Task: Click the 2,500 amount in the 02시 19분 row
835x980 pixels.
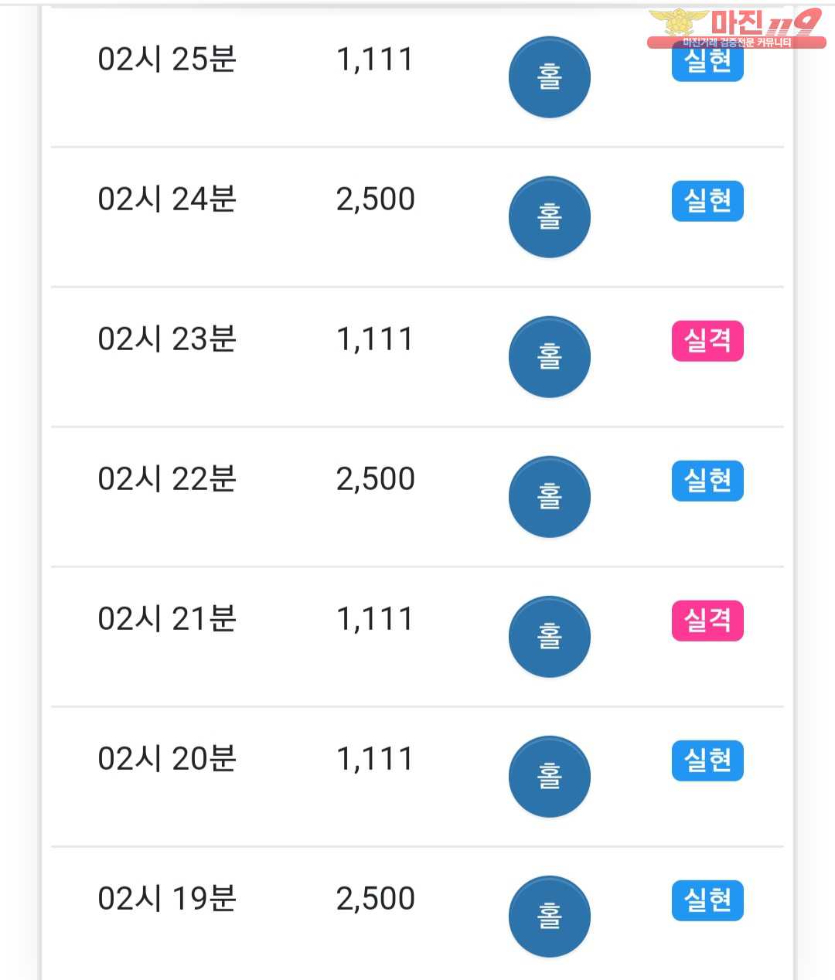Action: click(376, 899)
